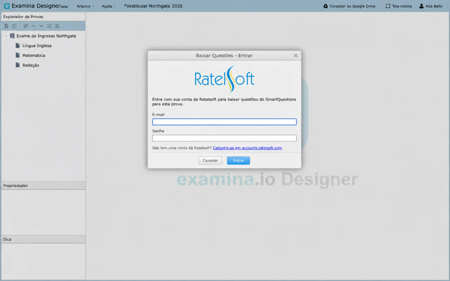450x281 pixels.
Task: Click the fullscreen brackets icon
Action: coord(388,6)
